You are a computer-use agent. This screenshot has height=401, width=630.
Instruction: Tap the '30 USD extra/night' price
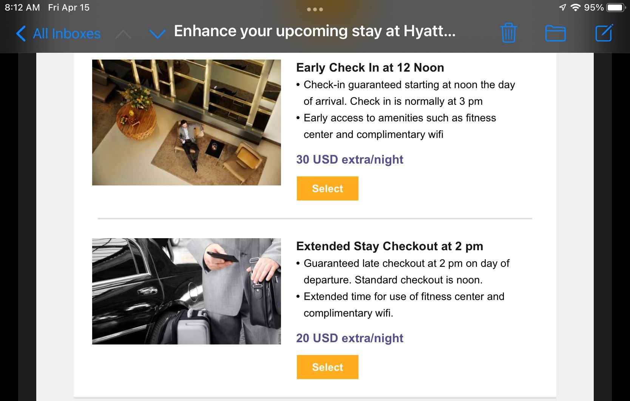pyautogui.click(x=349, y=159)
